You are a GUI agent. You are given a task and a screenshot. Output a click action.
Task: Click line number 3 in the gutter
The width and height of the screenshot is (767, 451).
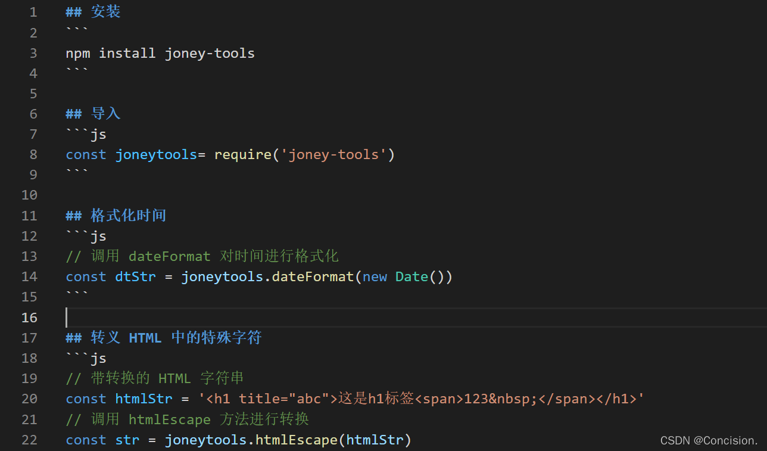[33, 53]
